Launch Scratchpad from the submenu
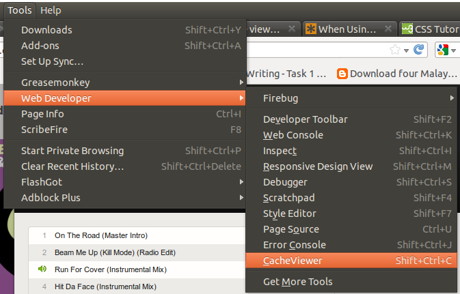Screen dimensions: 460x294 click(x=351, y=198)
